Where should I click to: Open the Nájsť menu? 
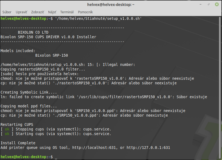52,12
